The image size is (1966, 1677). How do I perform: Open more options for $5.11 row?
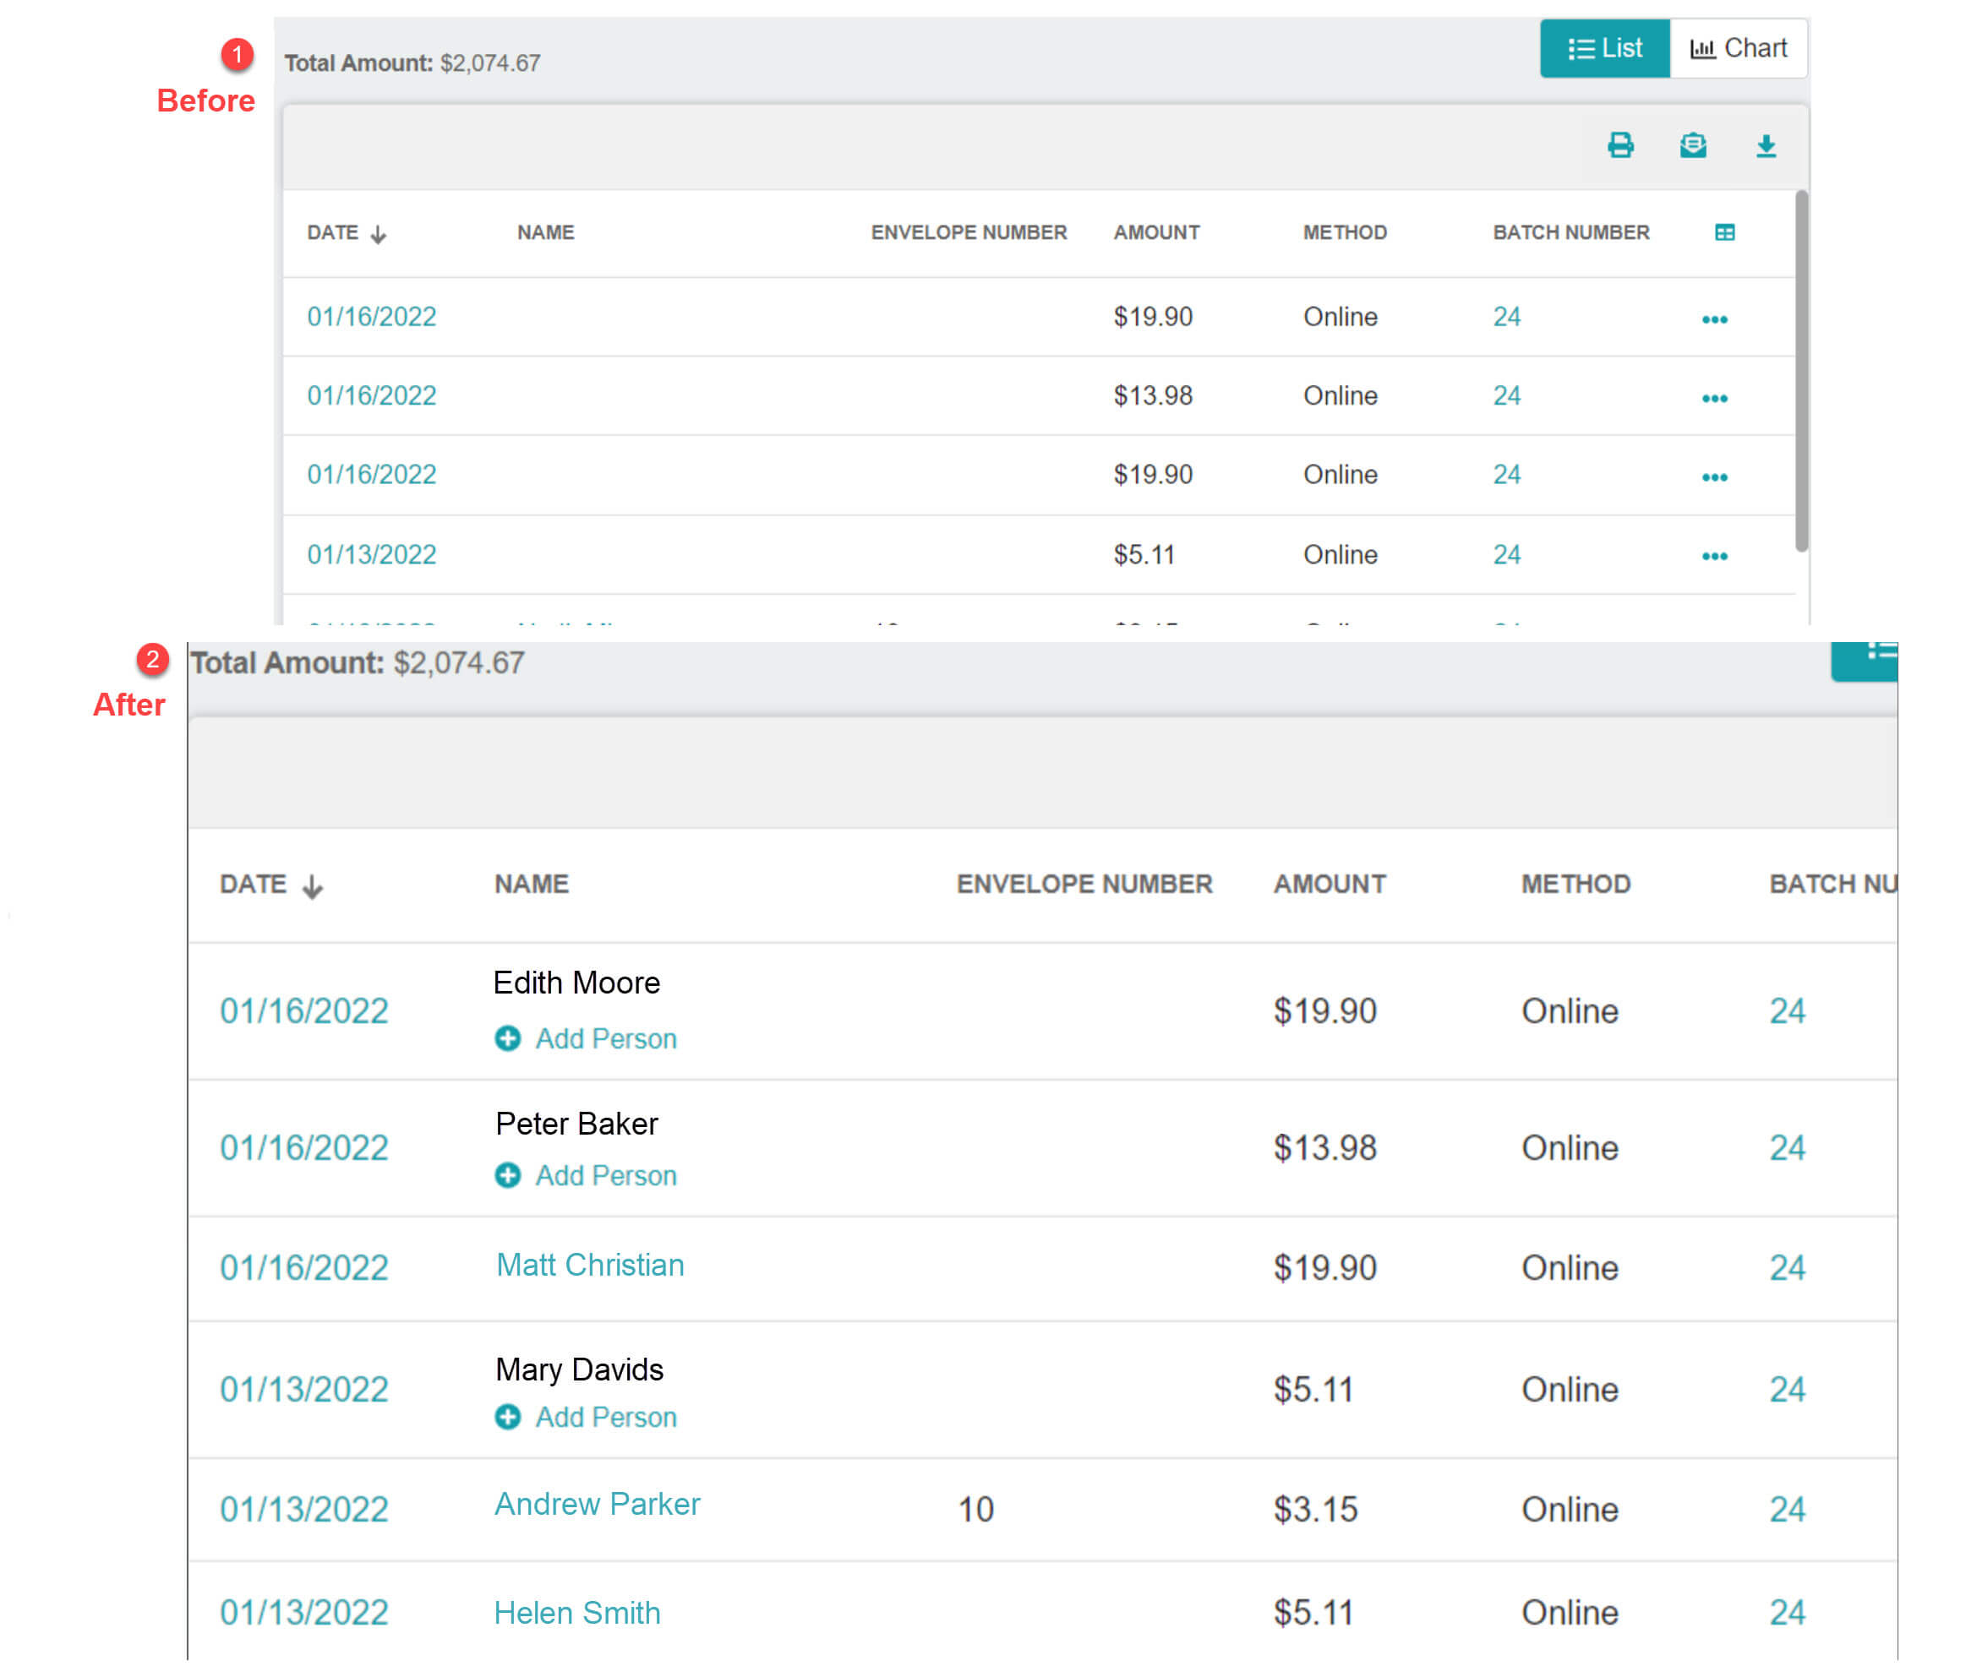(1715, 556)
